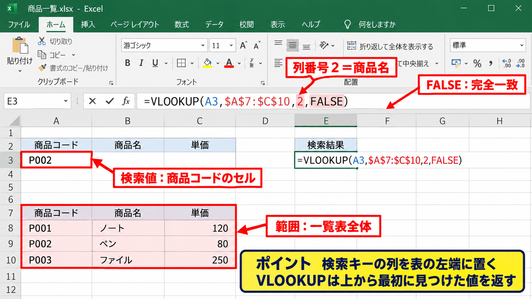
Task: Confirm formula with checkmark button
Action: pyautogui.click(x=110, y=101)
